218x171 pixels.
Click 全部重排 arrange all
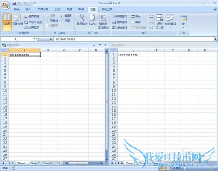120,22
